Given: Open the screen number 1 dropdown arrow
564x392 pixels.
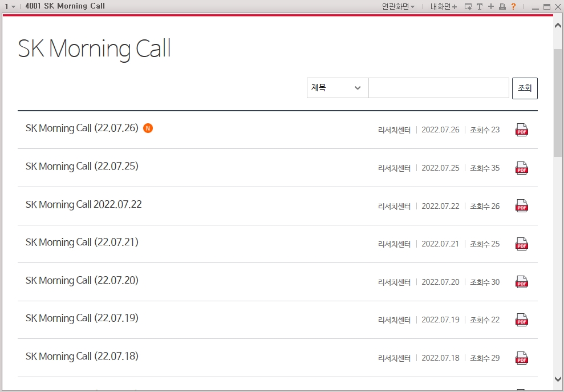Looking at the screenshot, I should coord(14,6).
